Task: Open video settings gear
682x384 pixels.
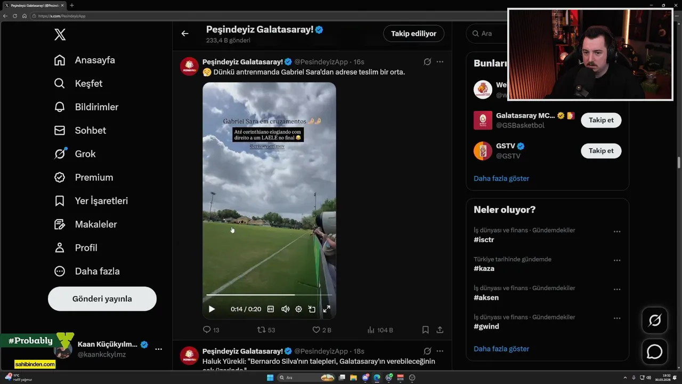Action: [x=298, y=309]
